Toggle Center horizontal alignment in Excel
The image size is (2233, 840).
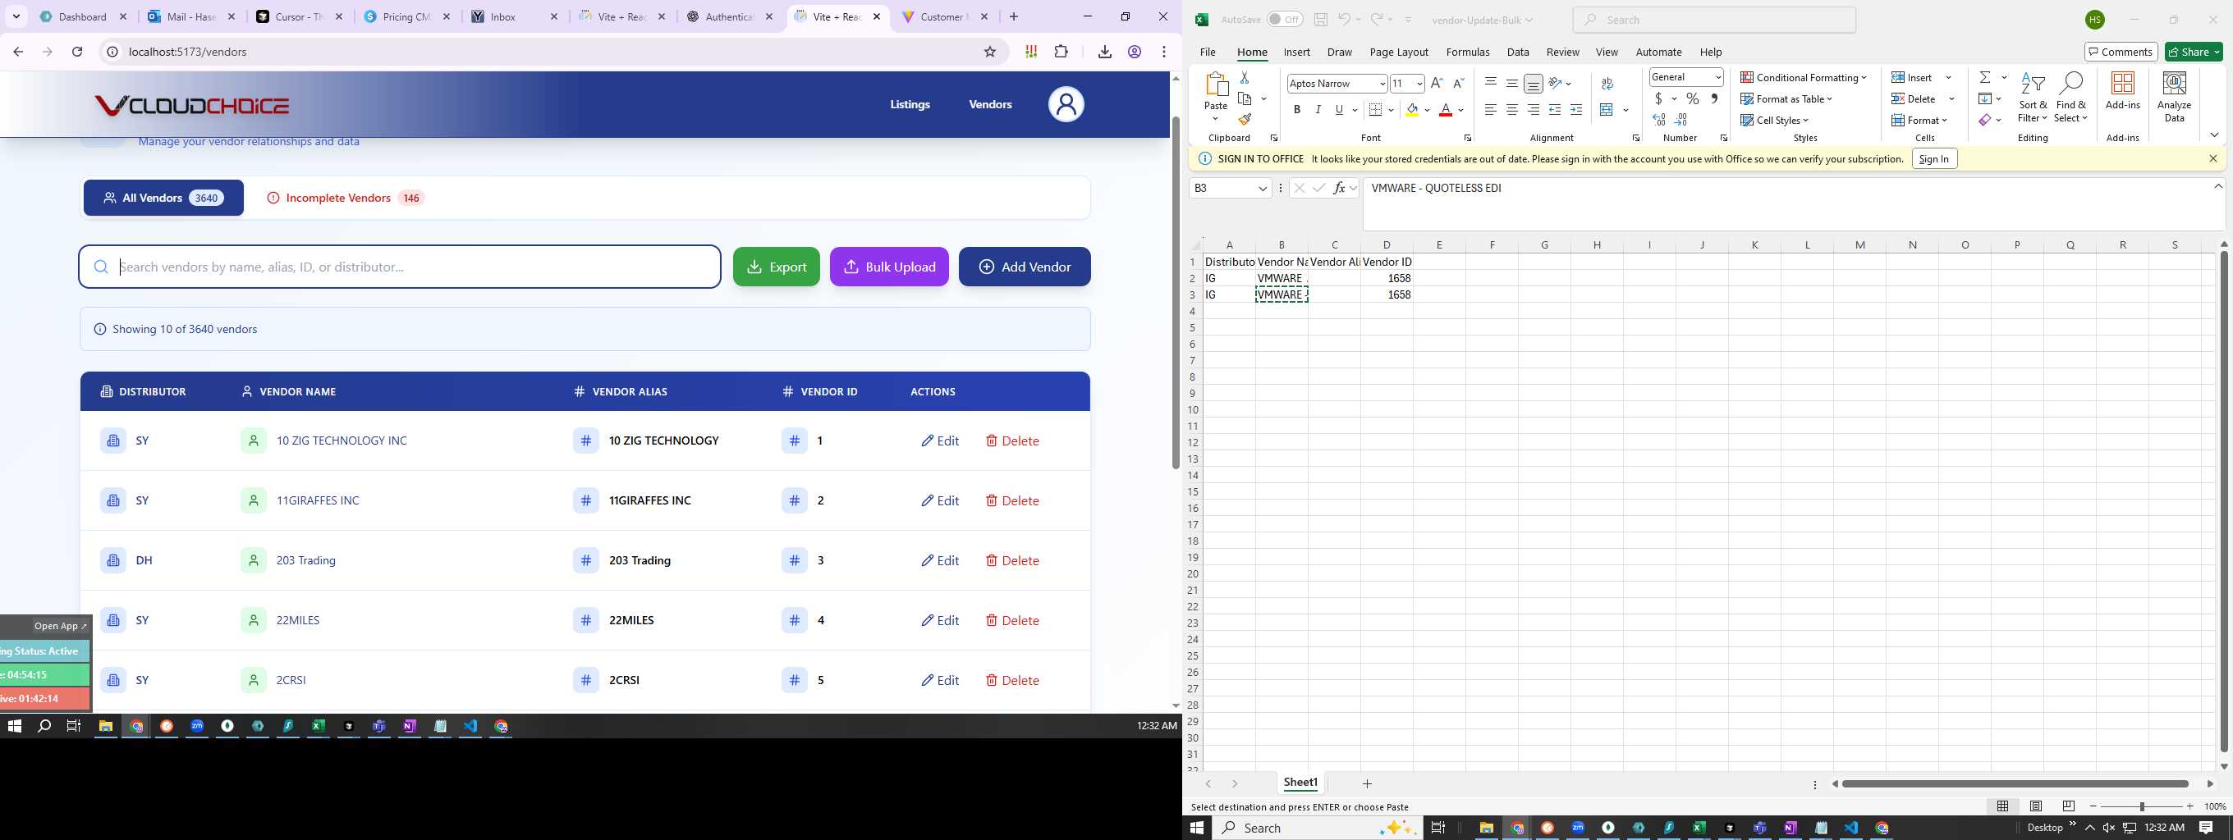[1511, 110]
